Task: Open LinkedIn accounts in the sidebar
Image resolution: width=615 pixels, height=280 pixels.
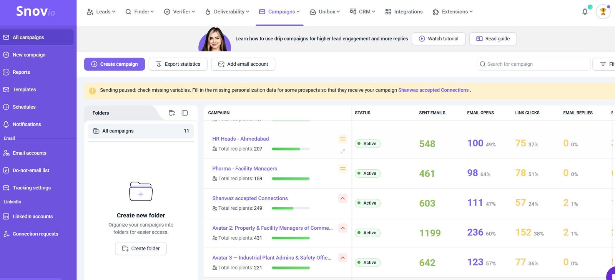Action: click(x=32, y=217)
